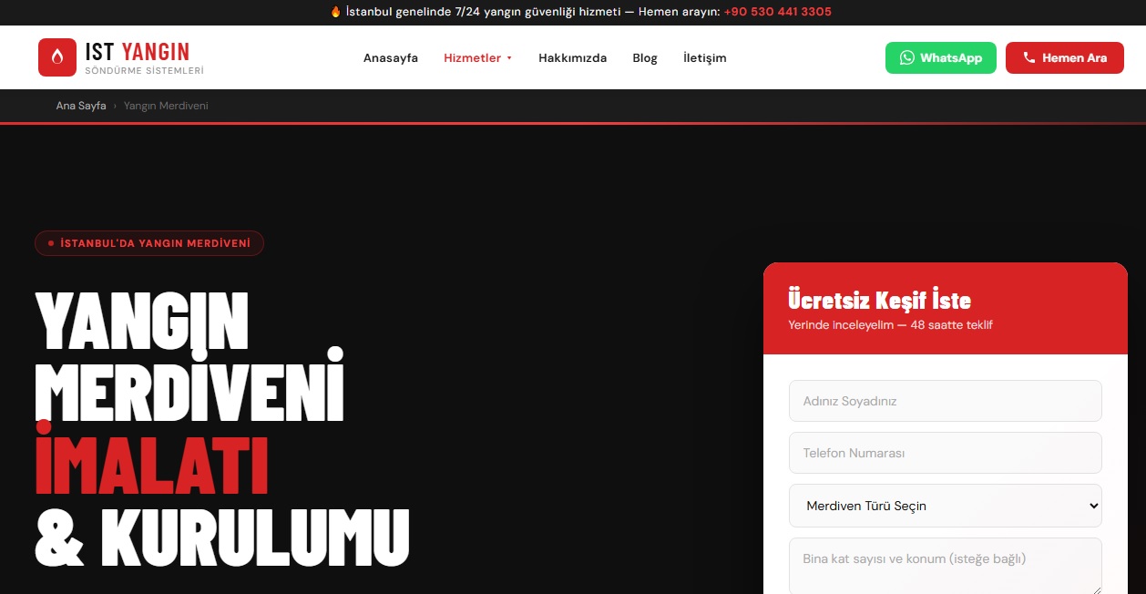Go to Anasayfa in the navigation

click(390, 57)
